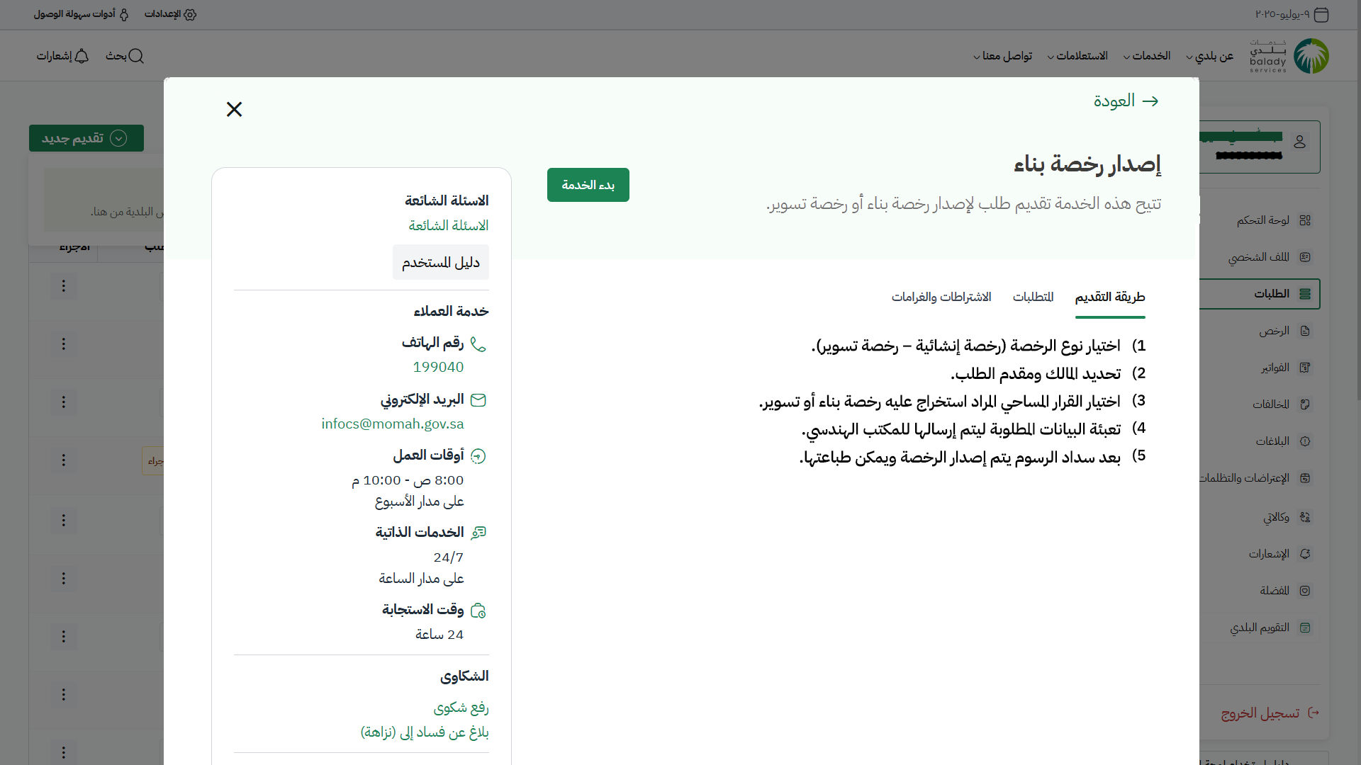
Task: Switch to الاشتراطات والغرامات tab
Action: pos(941,297)
